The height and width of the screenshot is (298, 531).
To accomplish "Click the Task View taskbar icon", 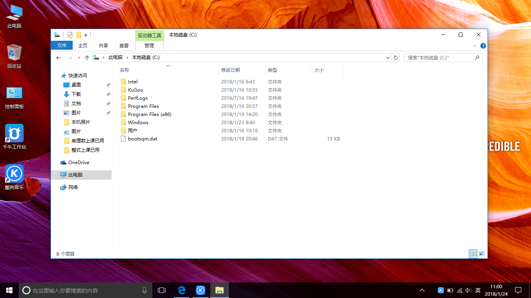I will [x=162, y=290].
